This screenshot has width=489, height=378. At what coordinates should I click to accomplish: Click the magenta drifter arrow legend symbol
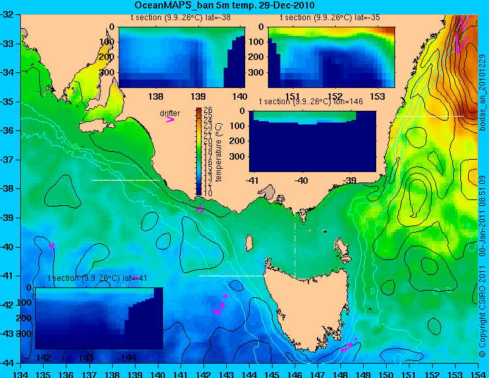tap(170, 120)
